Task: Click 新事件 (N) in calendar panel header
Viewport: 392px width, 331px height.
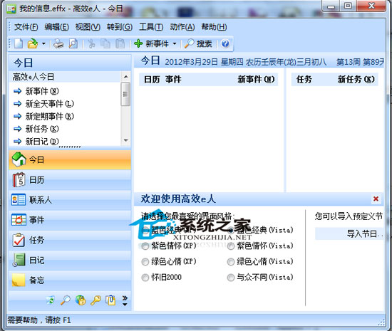Action: coord(257,80)
